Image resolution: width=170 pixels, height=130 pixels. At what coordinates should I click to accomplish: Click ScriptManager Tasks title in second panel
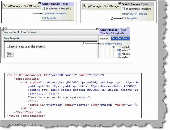[x=135, y=4]
